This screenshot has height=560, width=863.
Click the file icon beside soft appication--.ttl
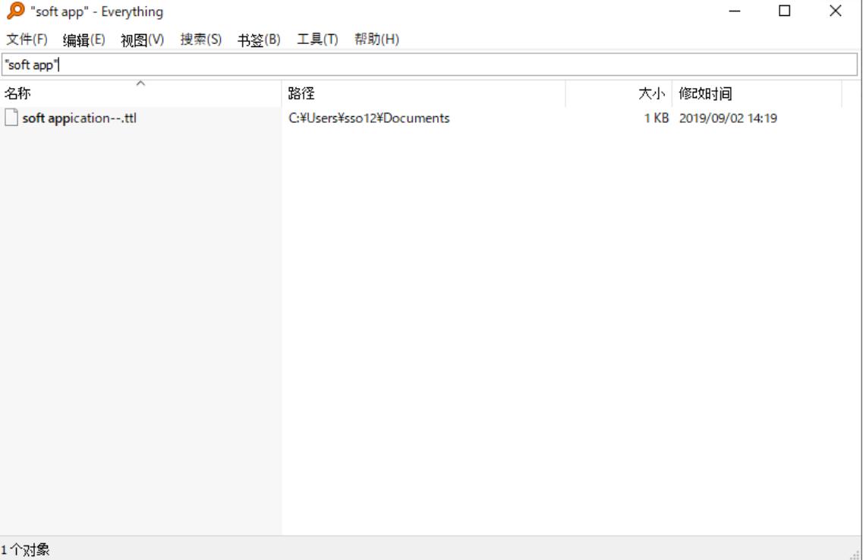point(11,118)
